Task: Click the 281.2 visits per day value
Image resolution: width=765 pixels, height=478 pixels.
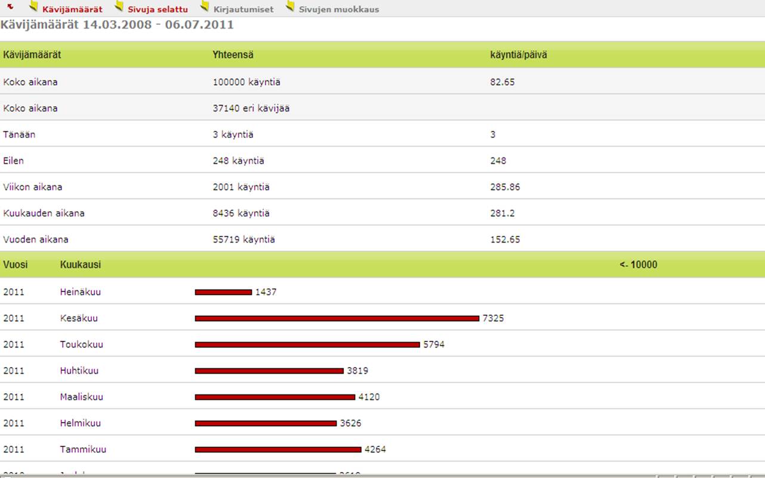Action: (502, 213)
